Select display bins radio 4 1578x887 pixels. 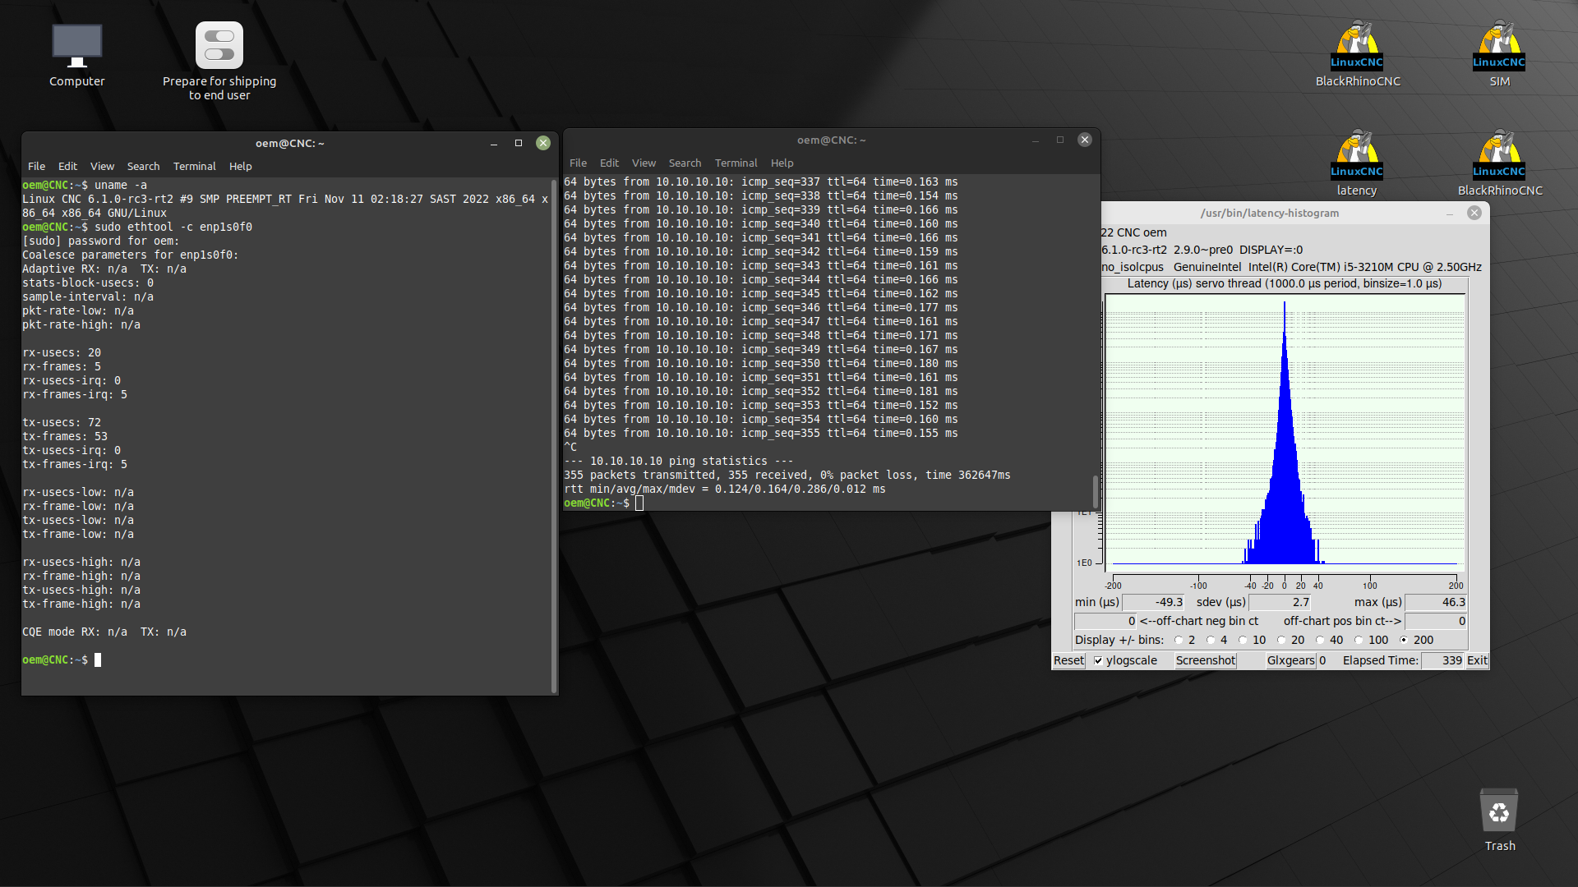1211,640
